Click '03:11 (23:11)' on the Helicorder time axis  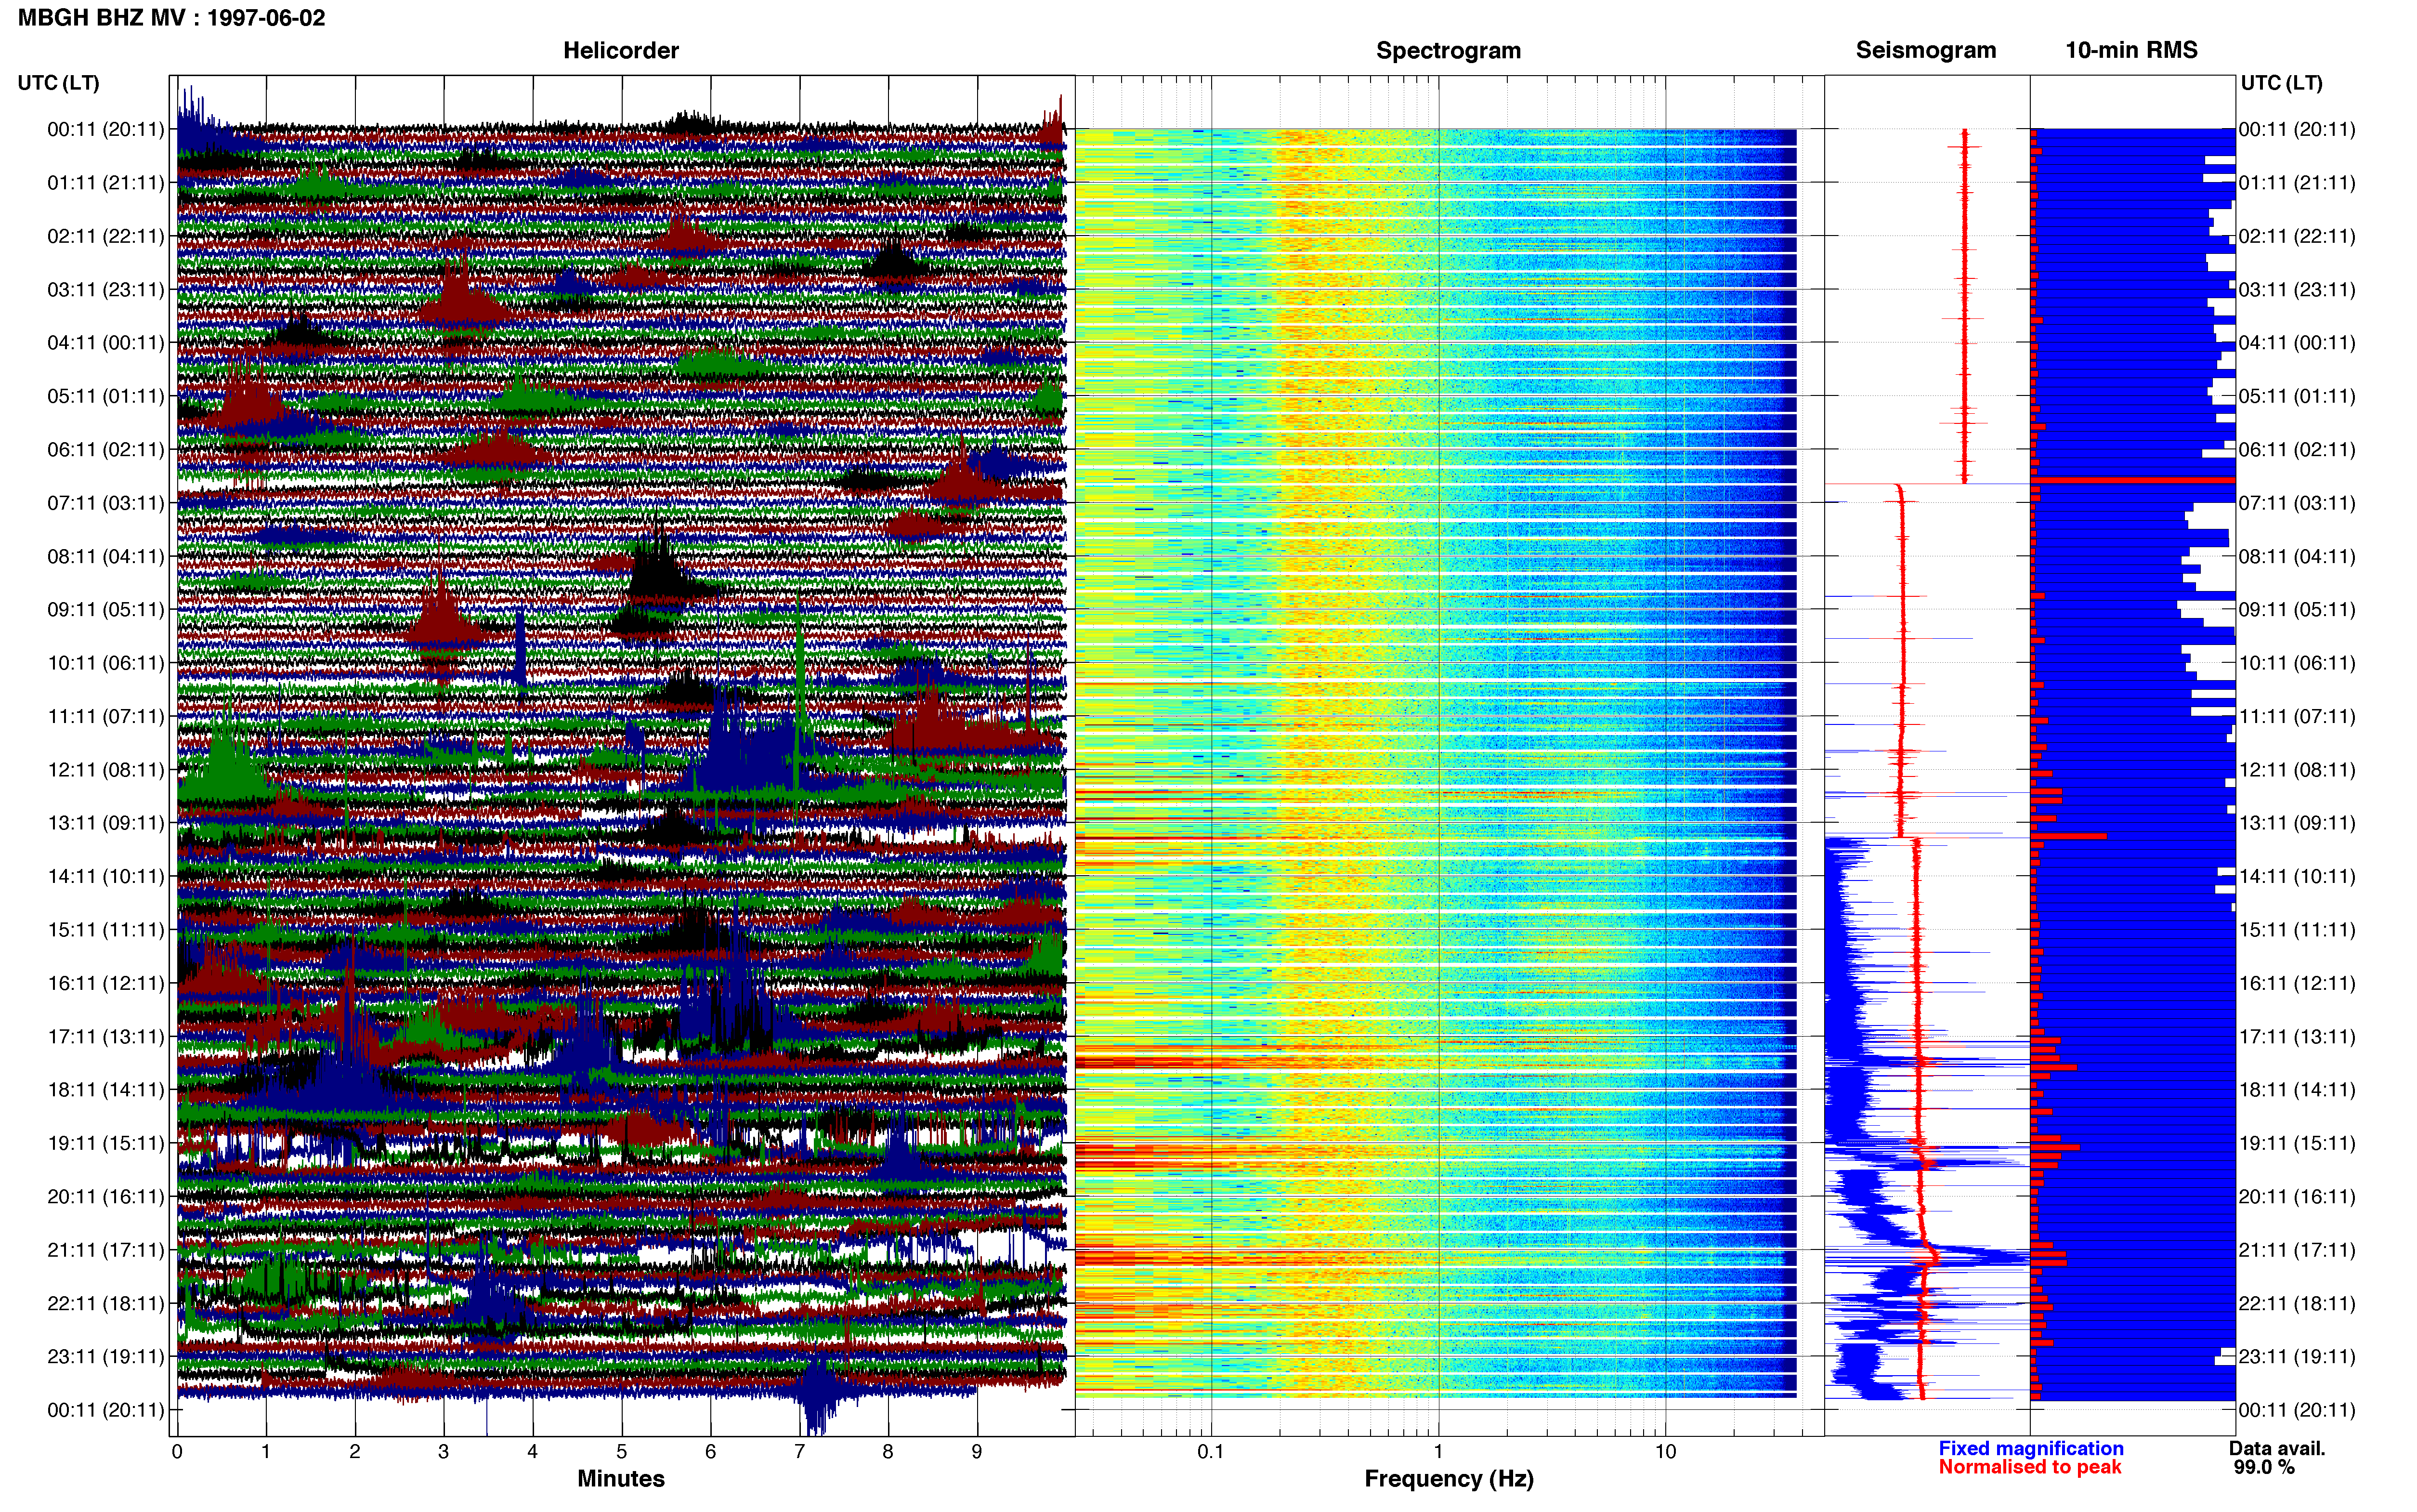click(106, 290)
